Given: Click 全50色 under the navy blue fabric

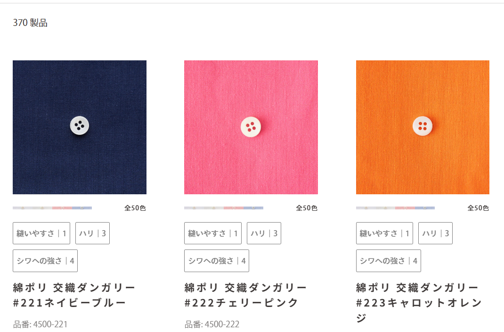Looking at the screenshot, I should 135,208.
